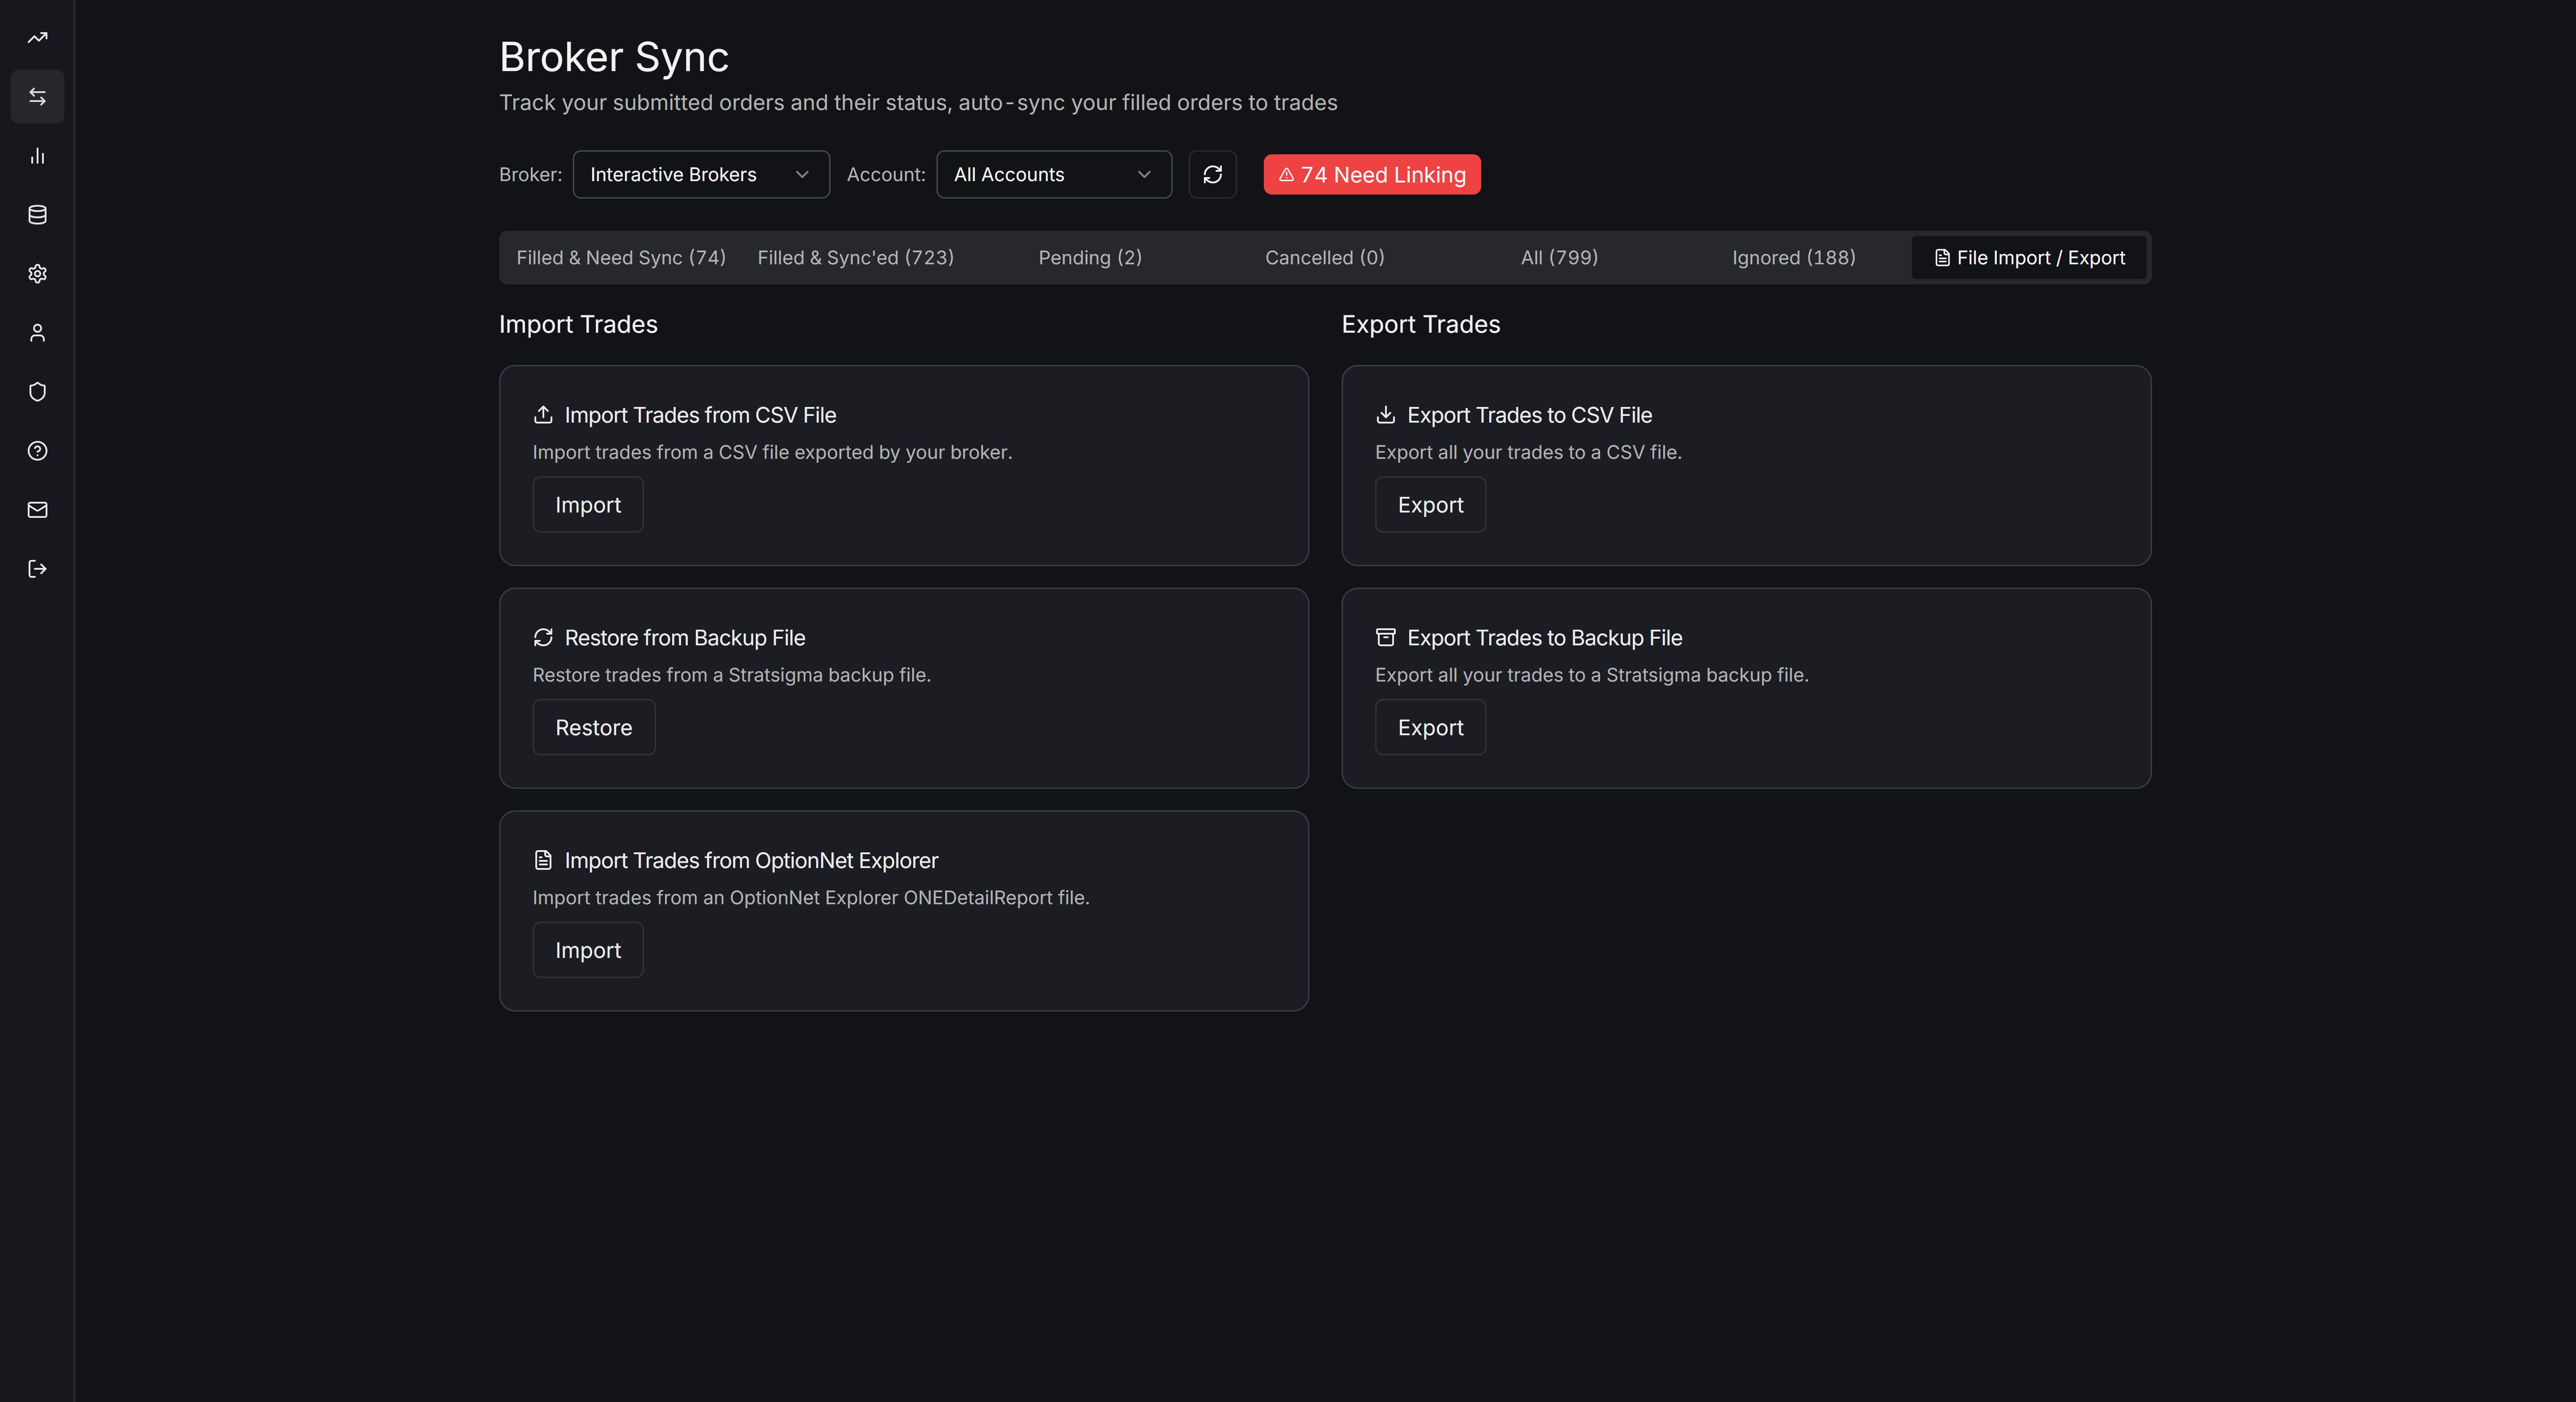2576x1402 pixels.
Task: Switch to Filled & Need Sync (74) tab
Action: (x=621, y=258)
